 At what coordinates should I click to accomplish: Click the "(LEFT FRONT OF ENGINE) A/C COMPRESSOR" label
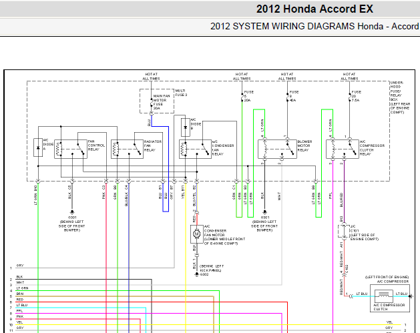(x=387, y=279)
